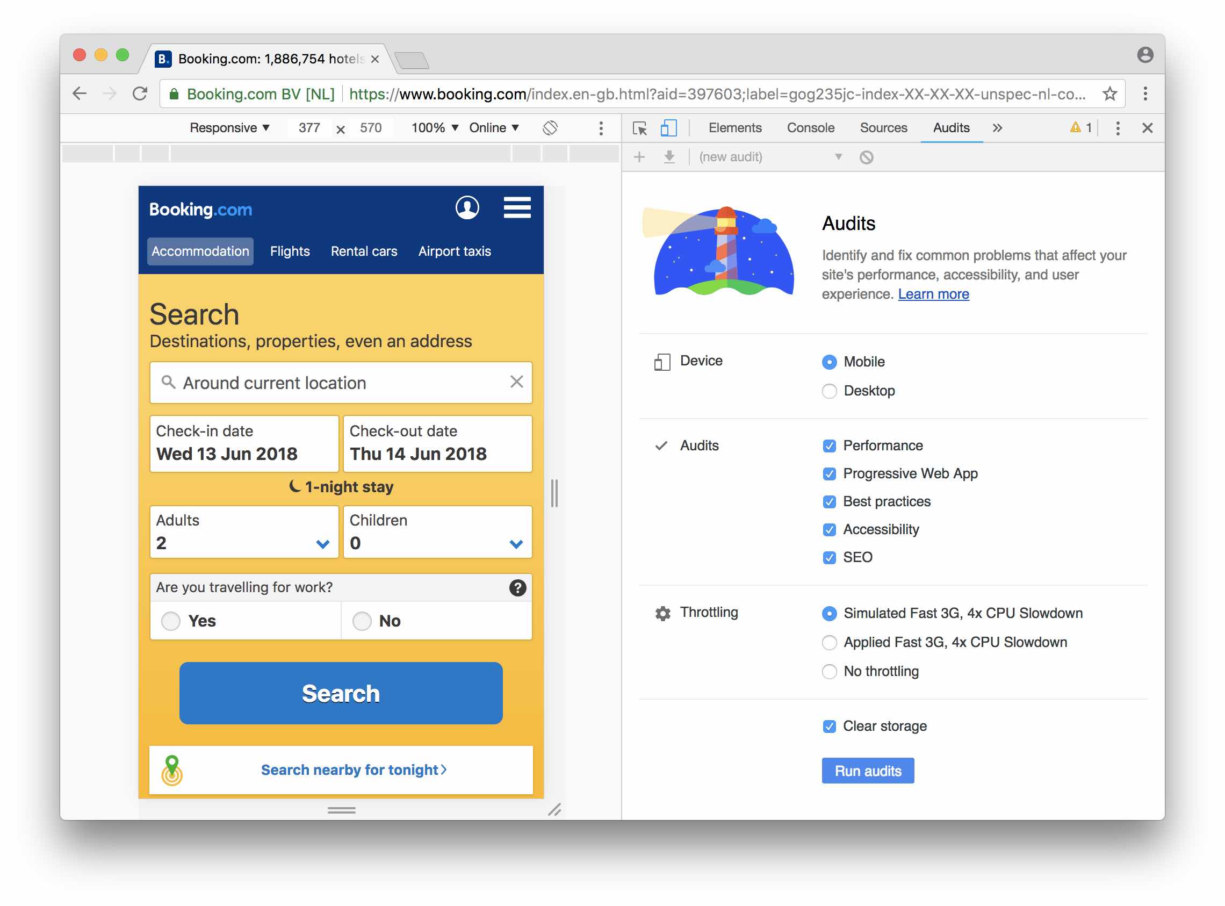This screenshot has width=1225, height=906.
Task: Open the Check-in date picker
Action: click(x=244, y=443)
